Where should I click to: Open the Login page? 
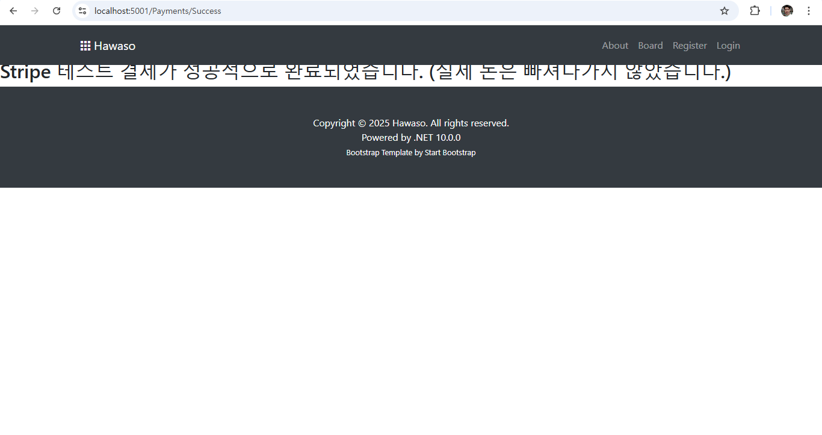(x=728, y=45)
